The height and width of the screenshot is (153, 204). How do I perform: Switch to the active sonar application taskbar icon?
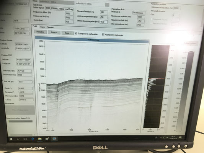coord(54,138)
